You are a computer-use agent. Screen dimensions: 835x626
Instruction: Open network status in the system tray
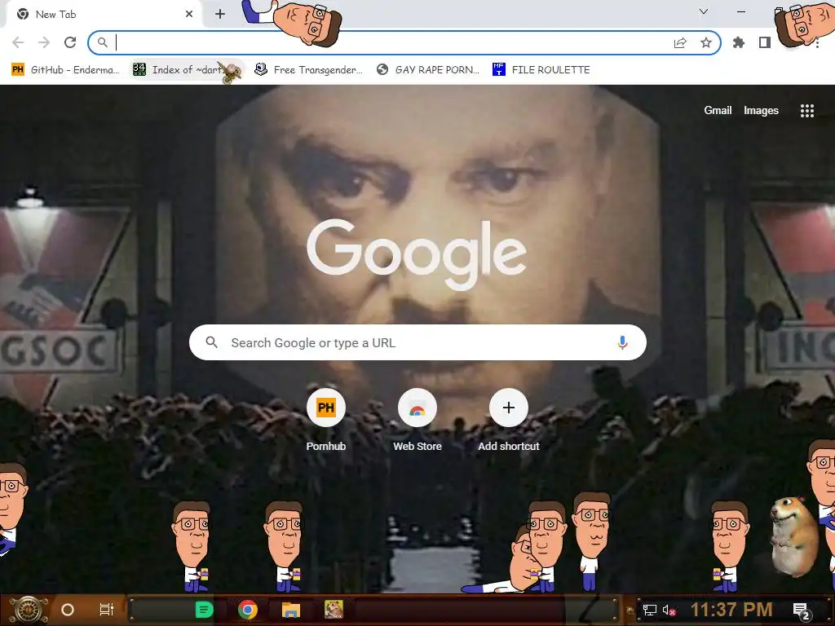[x=650, y=610]
